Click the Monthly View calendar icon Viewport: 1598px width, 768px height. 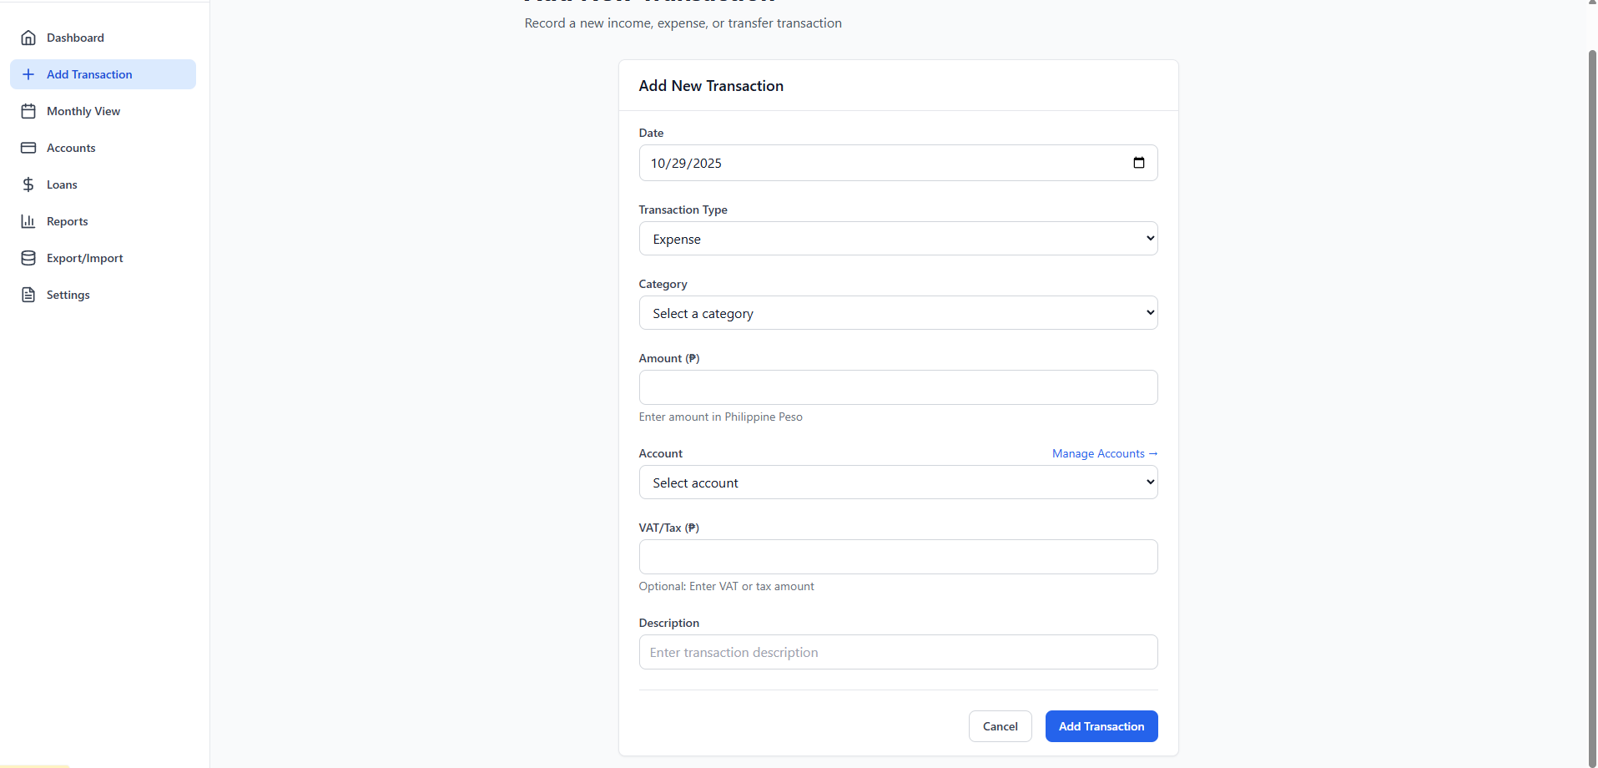pyautogui.click(x=28, y=111)
